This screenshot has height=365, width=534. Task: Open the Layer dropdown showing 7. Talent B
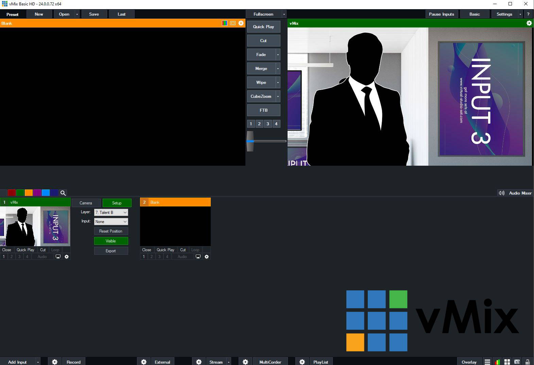[111, 213]
